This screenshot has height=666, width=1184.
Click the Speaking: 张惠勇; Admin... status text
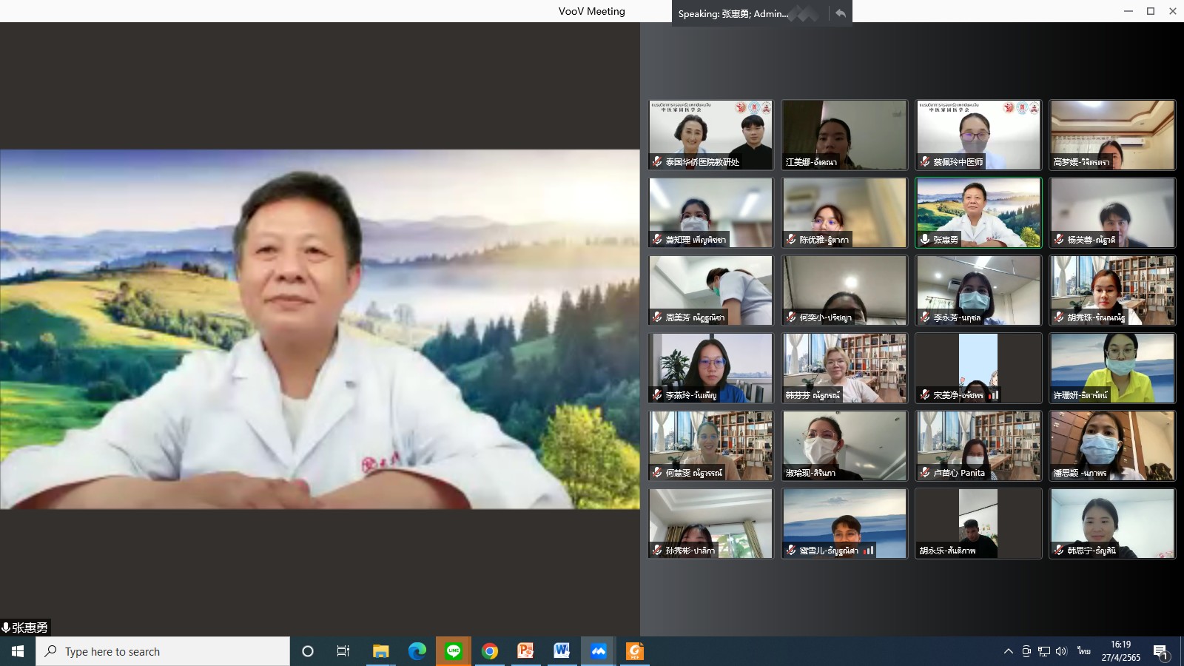[x=733, y=13]
